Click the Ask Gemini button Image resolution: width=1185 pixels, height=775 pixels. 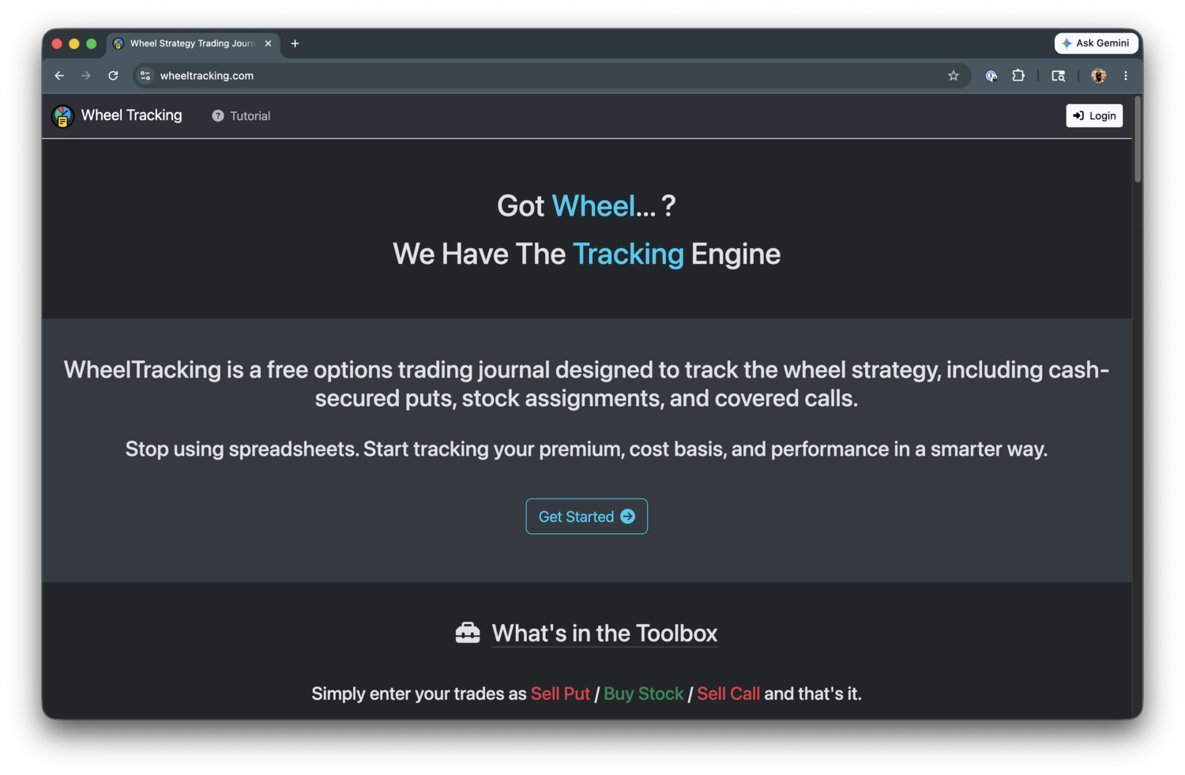1096,43
